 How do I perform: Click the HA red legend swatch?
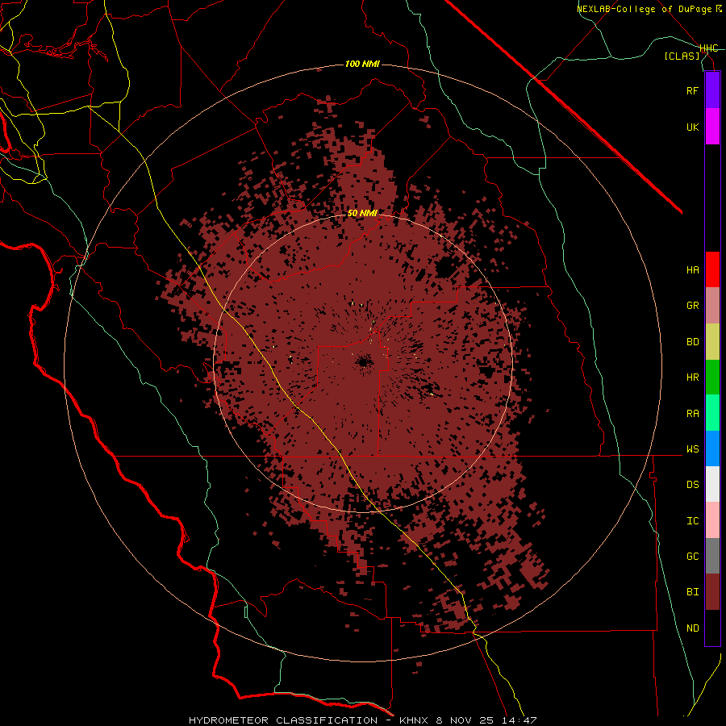click(712, 269)
